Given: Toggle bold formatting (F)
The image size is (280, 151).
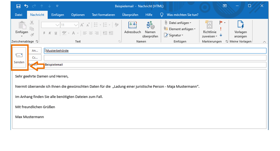Looking at the screenshot, I should point(44,33).
